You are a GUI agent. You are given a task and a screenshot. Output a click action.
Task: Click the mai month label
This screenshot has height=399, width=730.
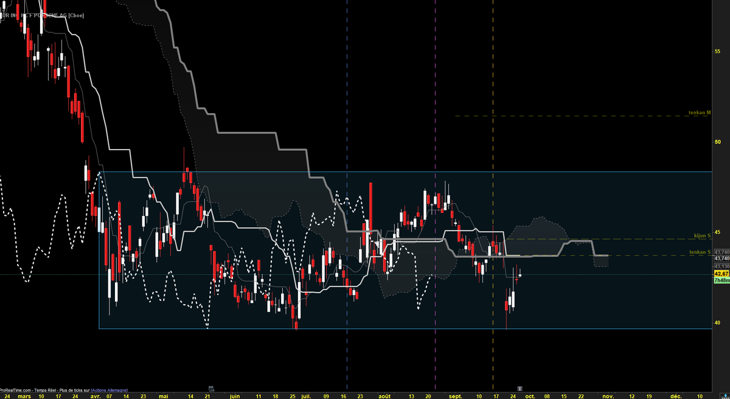point(163,396)
